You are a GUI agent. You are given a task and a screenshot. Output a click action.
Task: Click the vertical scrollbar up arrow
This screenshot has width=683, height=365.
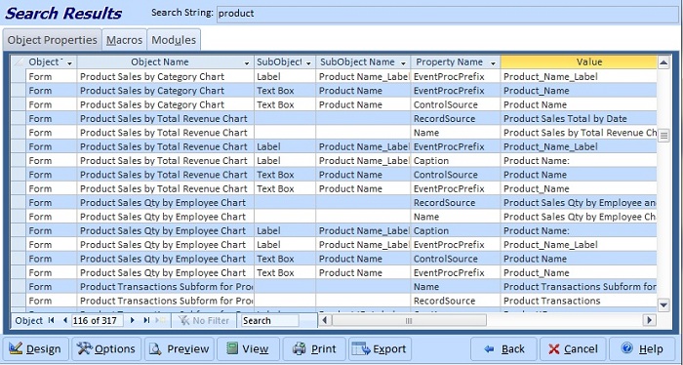coord(663,63)
